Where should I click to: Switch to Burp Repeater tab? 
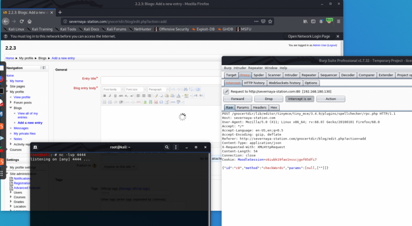pos(309,75)
